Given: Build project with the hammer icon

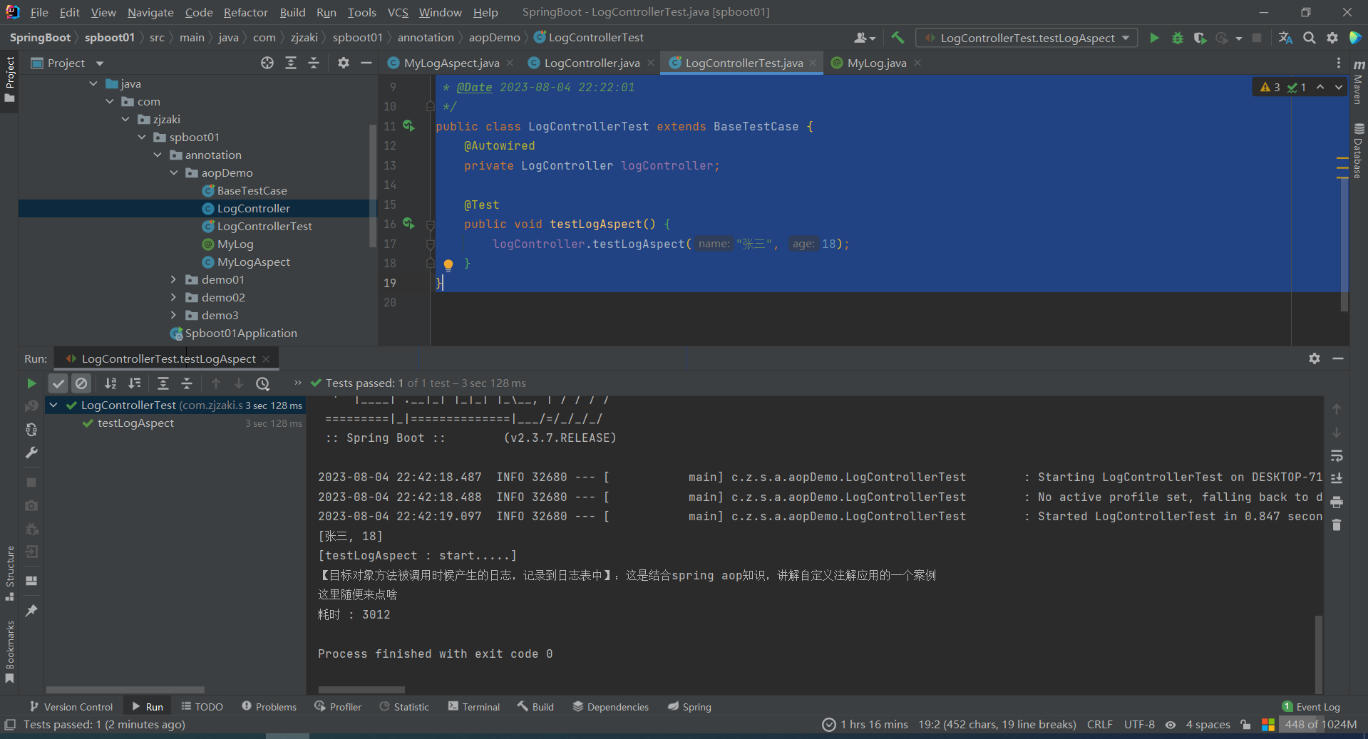Looking at the screenshot, I should pyautogui.click(x=898, y=38).
